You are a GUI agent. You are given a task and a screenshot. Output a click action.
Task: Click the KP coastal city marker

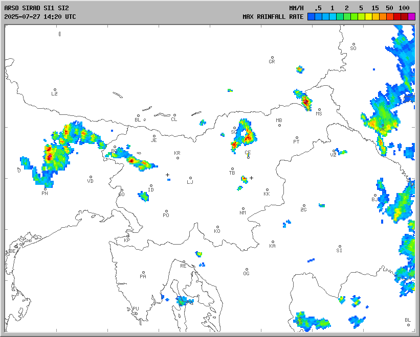tap(128, 236)
